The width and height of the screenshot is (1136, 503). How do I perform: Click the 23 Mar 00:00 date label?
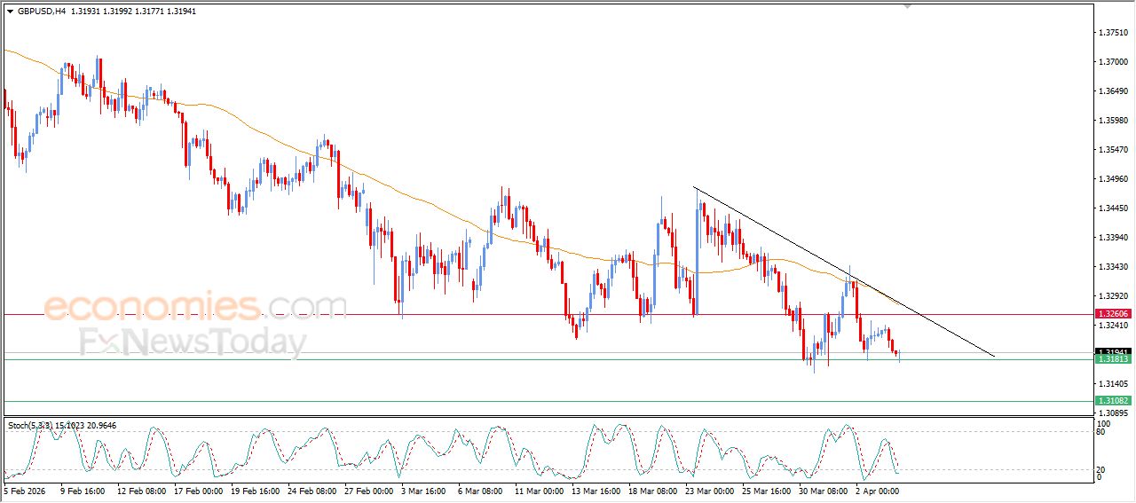point(707,490)
